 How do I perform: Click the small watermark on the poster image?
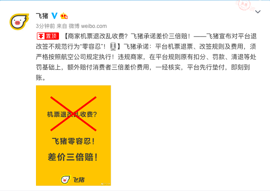click(x=105, y=184)
